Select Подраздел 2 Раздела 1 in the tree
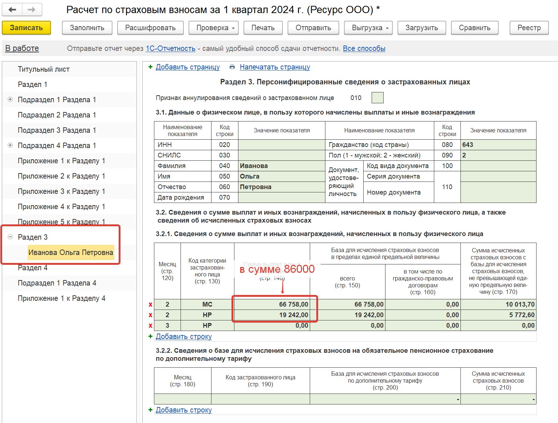The width and height of the screenshot is (558, 423). [57, 115]
